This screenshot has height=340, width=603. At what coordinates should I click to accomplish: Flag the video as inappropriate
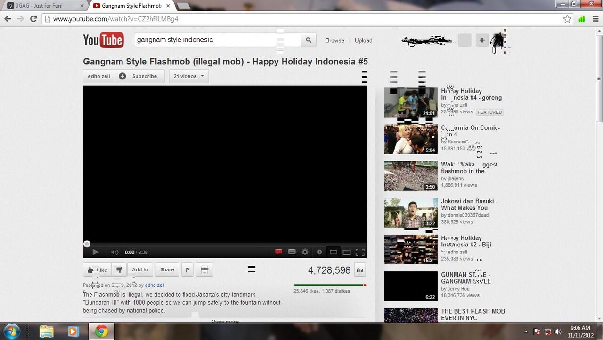pos(187,270)
